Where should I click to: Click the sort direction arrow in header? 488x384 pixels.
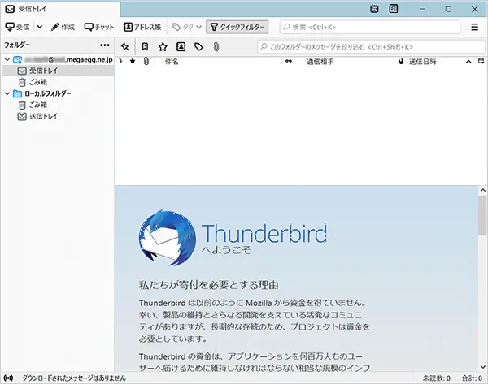coord(468,62)
